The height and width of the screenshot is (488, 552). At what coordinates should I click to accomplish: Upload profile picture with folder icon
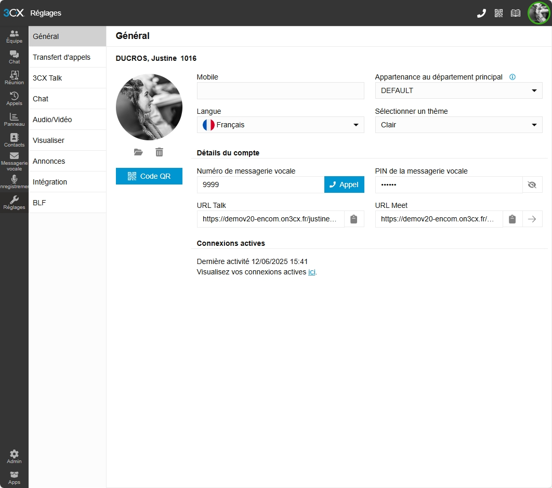tap(138, 152)
